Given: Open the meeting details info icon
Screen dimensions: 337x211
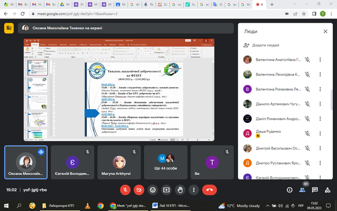Looking at the screenshot, I should [290, 189].
